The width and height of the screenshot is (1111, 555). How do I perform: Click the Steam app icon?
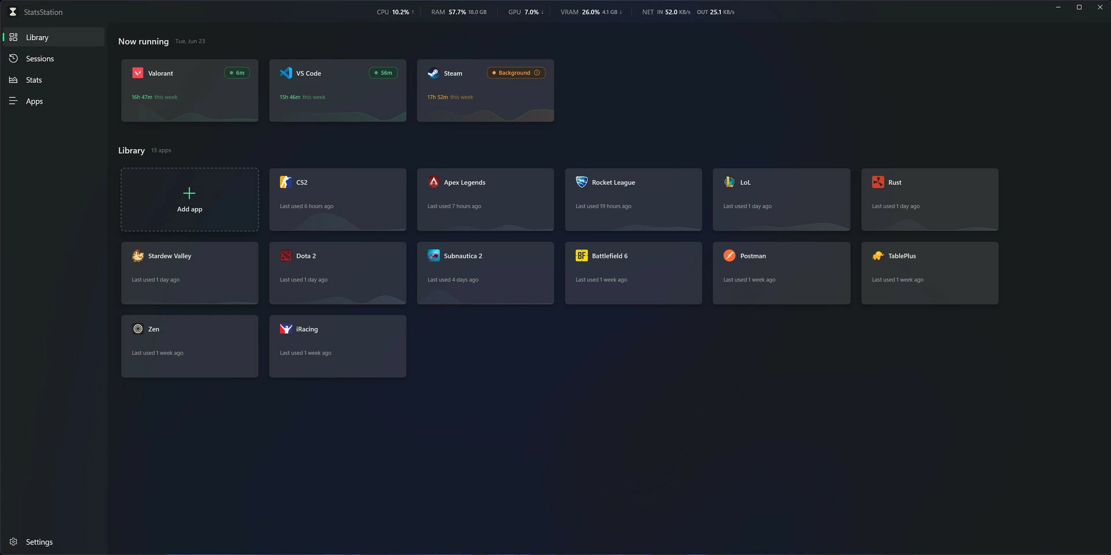[433, 73]
